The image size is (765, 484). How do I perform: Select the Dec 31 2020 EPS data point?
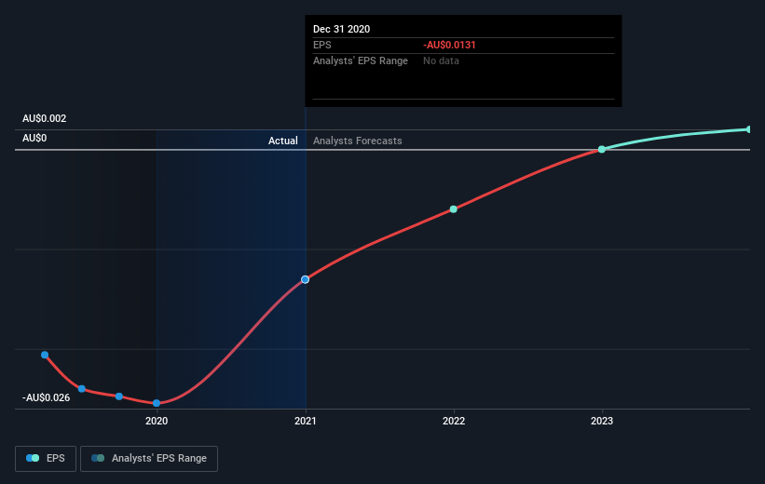[305, 279]
